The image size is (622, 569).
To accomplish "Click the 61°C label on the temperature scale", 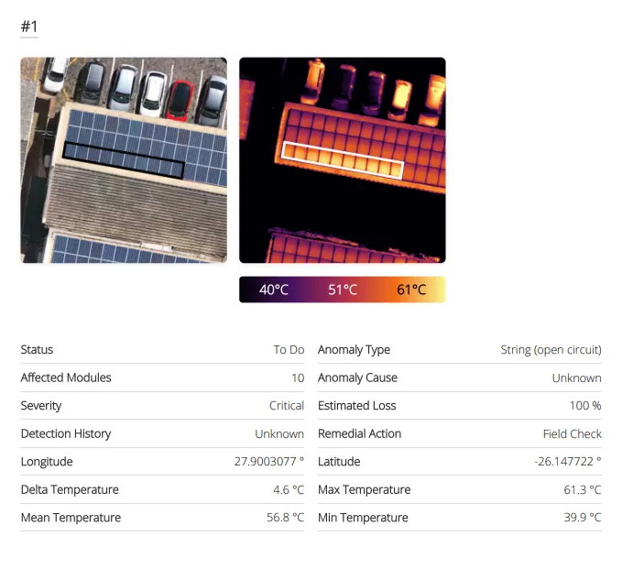I will (x=411, y=290).
